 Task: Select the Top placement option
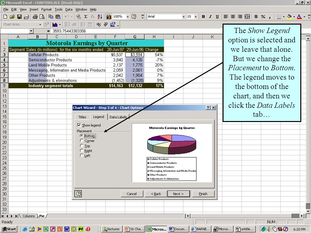click(82, 146)
